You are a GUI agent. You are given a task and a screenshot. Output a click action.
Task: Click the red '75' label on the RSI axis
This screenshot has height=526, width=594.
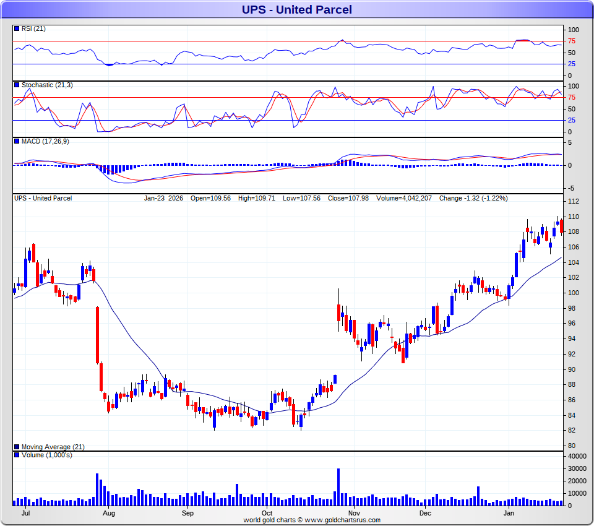coord(572,41)
